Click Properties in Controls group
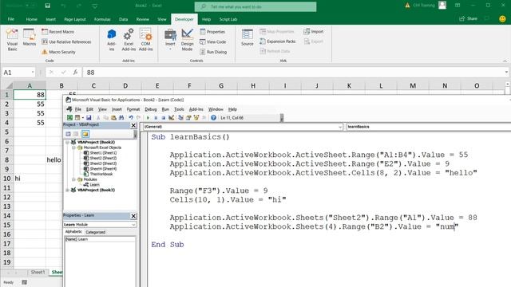Screen dimensions: 511x287 coord(212,32)
